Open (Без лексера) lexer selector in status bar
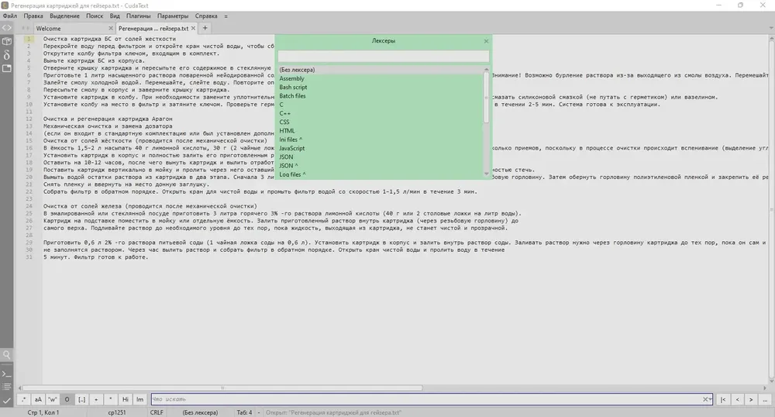775x417 pixels. click(200, 412)
